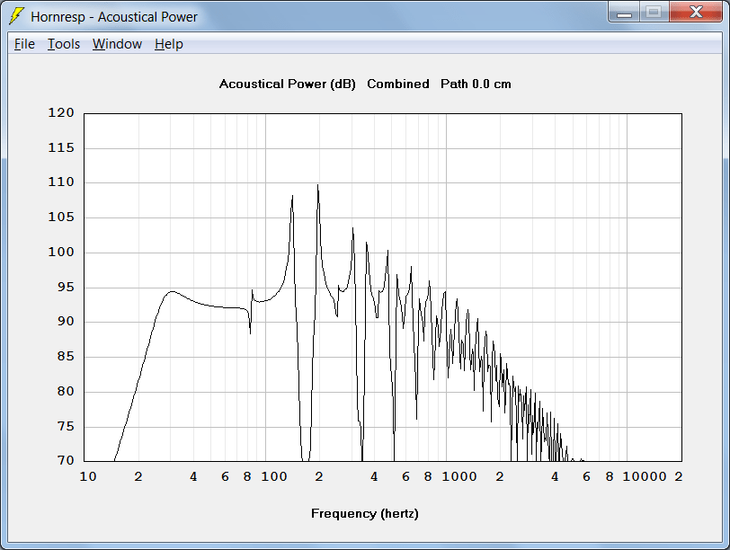Click the 'Hornresp - Acoustical Power' title bar text

click(114, 17)
